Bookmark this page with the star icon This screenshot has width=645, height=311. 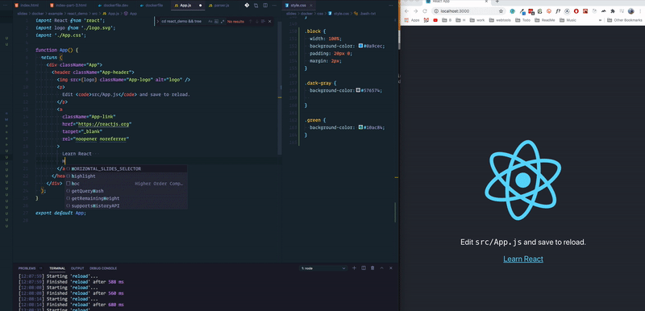point(501,11)
